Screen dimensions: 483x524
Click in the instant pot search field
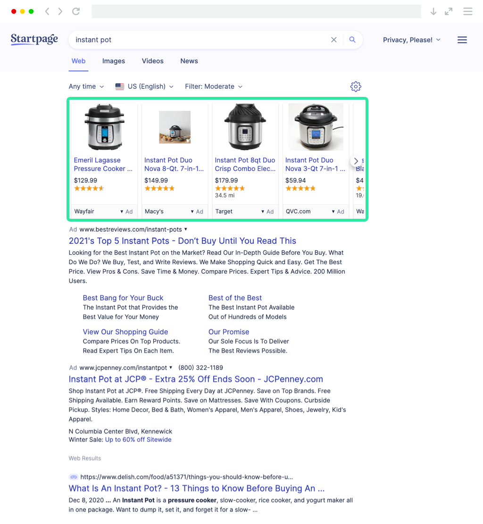[x=198, y=40]
